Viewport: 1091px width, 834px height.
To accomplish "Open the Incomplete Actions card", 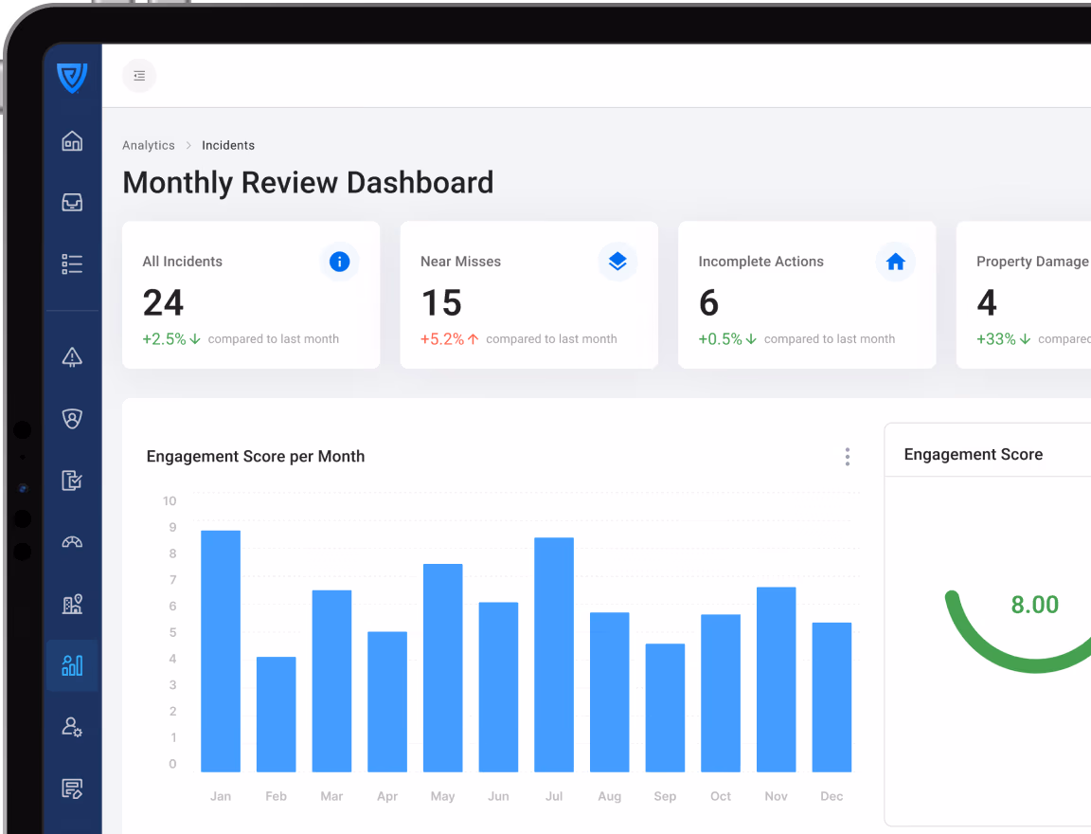I will (807, 295).
